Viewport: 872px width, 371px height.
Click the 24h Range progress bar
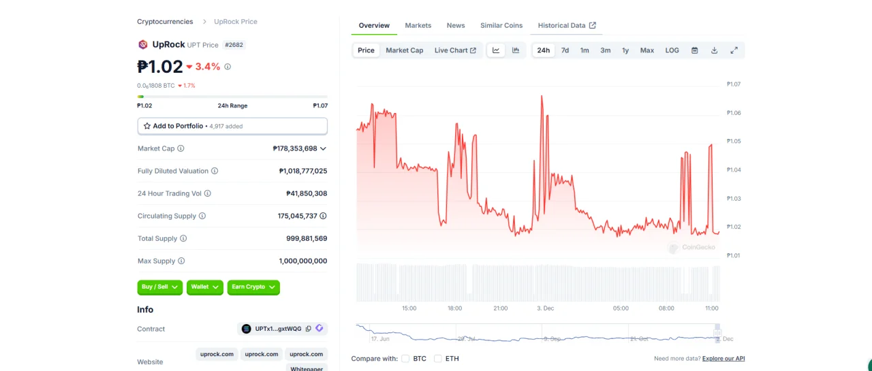232,97
